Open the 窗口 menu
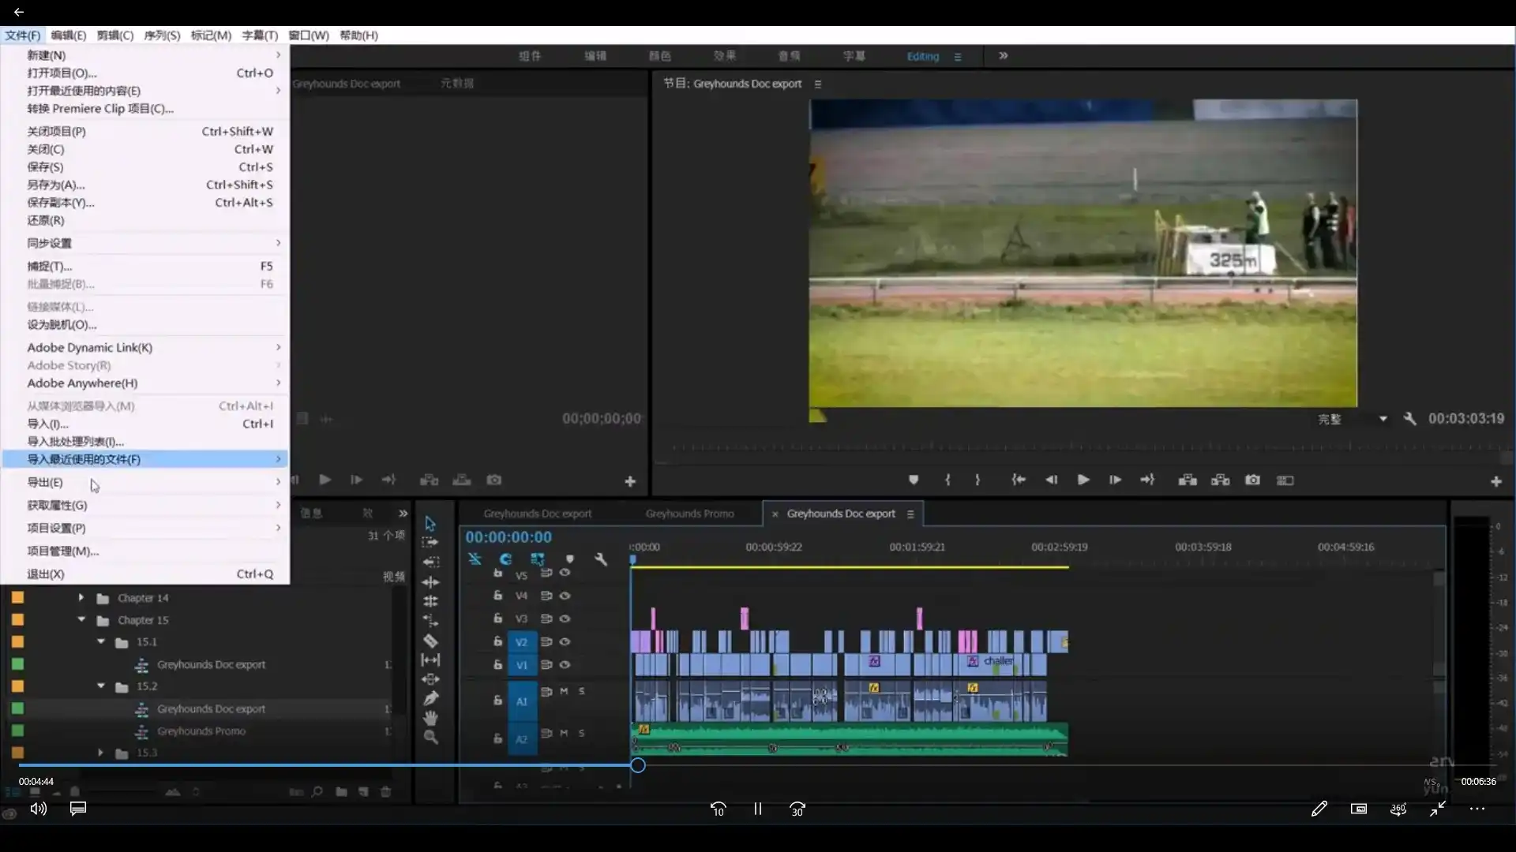Screen dimensions: 1516x852 click(307, 35)
